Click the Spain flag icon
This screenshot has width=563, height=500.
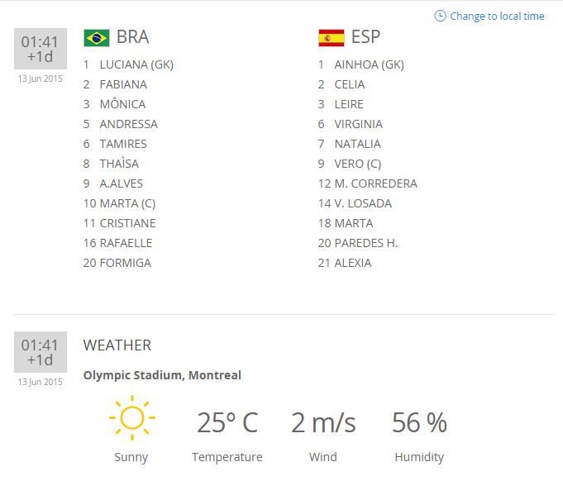pyautogui.click(x=331, y=38)
